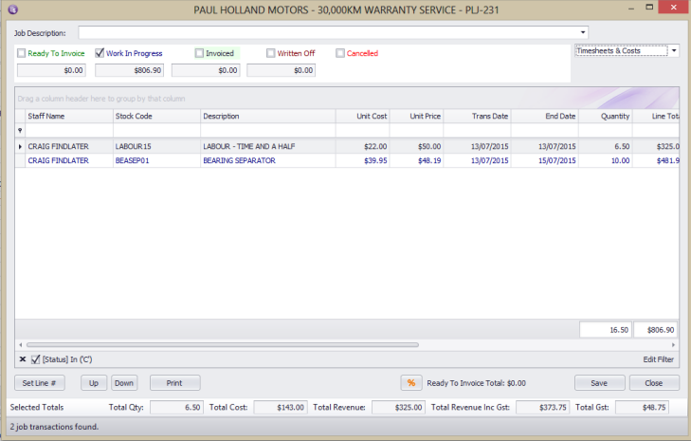Click the Save button
The image size is (691, 441).
[x=599, y=383]
